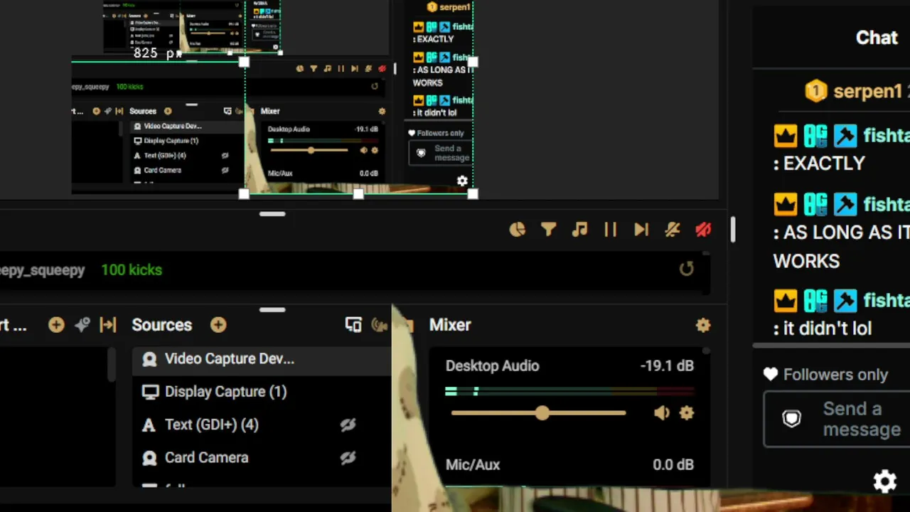Click the white resize handle above the full-size toolbar

coord(272,213)
